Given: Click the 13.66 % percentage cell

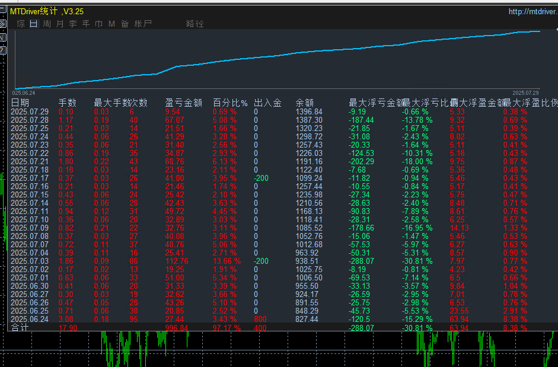Looking at the screenshot, I should (227, 261).
